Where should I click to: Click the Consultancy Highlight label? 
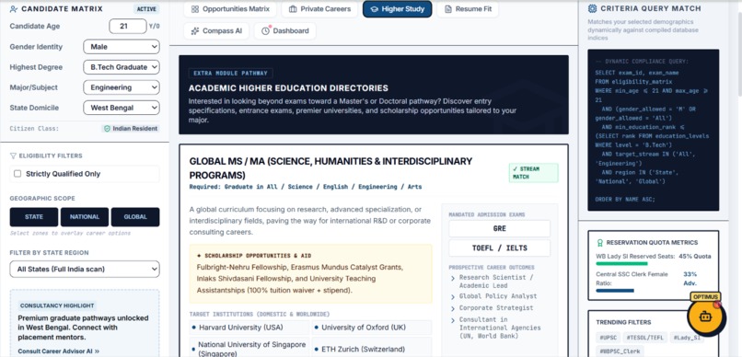[x=58, y=305]
